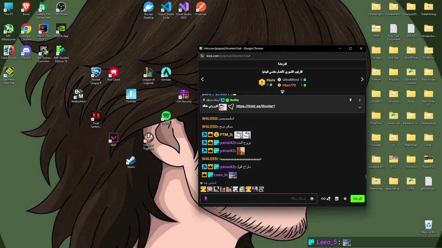
Task: Open the Geometry Dash Lite desktop icon
Action: (x=9, y=76)
